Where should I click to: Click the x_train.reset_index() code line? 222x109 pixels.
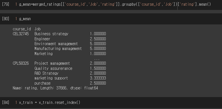point(49,102)
